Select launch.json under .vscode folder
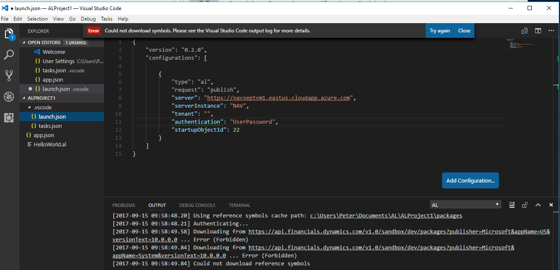This screenshot has height=270, width=560. (x=61, y=116)
